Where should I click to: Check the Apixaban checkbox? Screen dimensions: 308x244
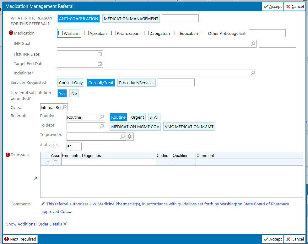pyautogui.click(x=86, y=33)
